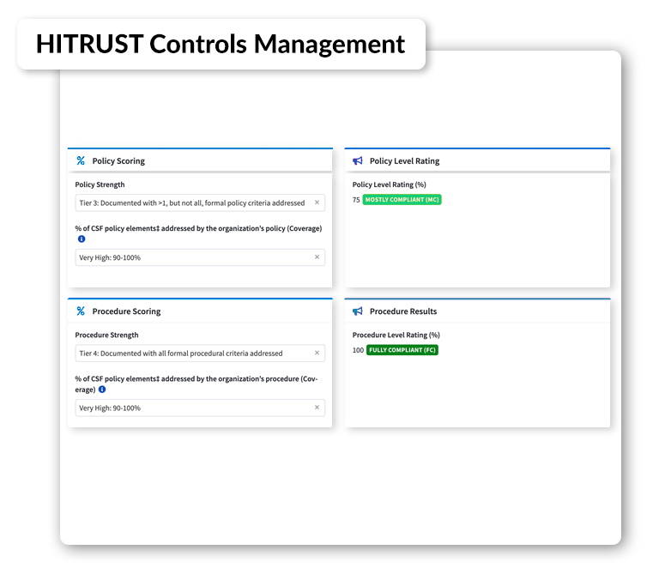Screen dimensions: 659x574
Task: Select the Procedure Scoring panel header
Action: [200, 311]
